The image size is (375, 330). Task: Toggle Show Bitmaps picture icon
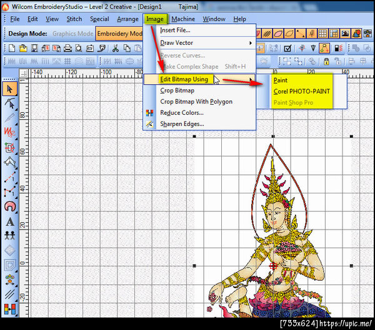tap(345, 34)
